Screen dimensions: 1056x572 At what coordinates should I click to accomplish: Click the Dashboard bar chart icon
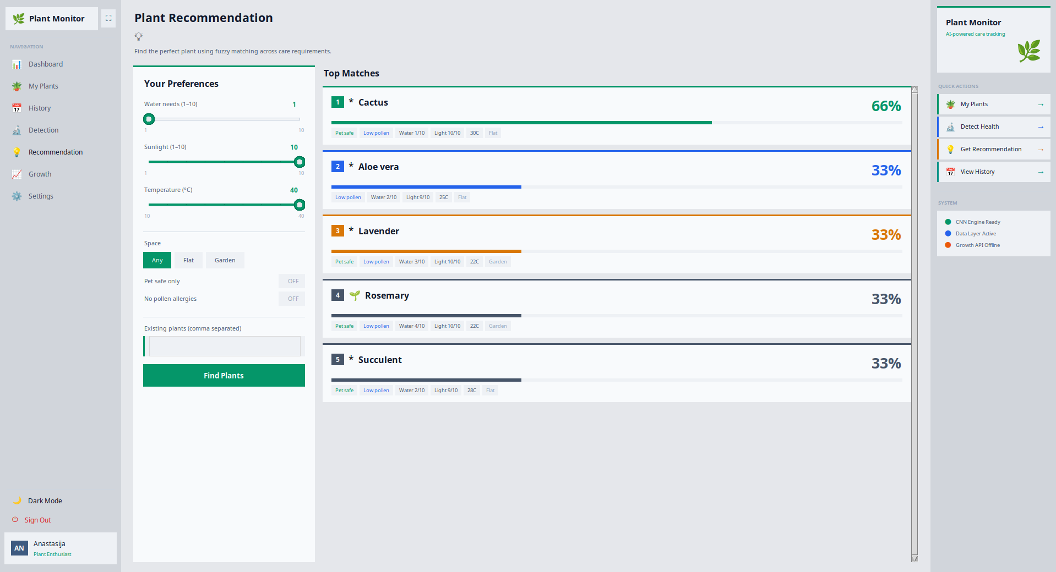17,64
